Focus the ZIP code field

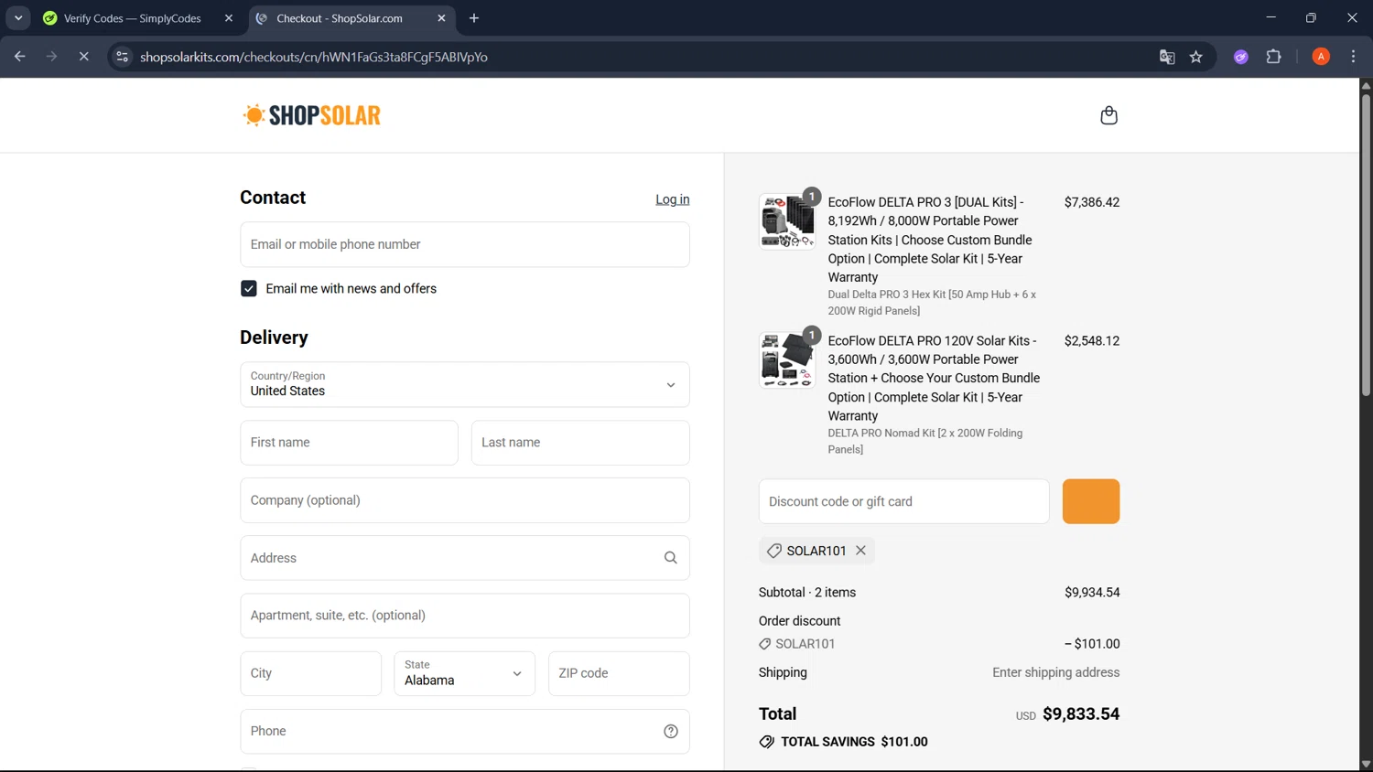coord(619,673)
